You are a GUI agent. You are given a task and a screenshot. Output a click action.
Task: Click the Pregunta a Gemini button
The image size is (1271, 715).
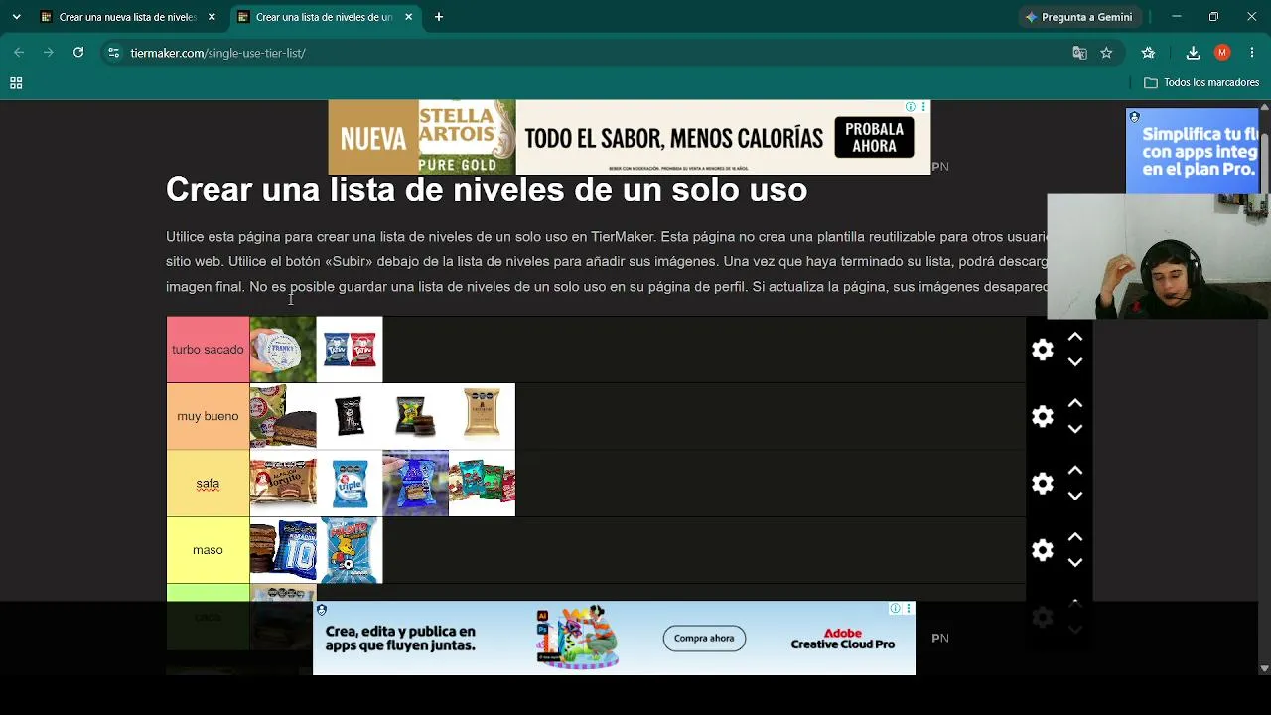point(1079,17)
